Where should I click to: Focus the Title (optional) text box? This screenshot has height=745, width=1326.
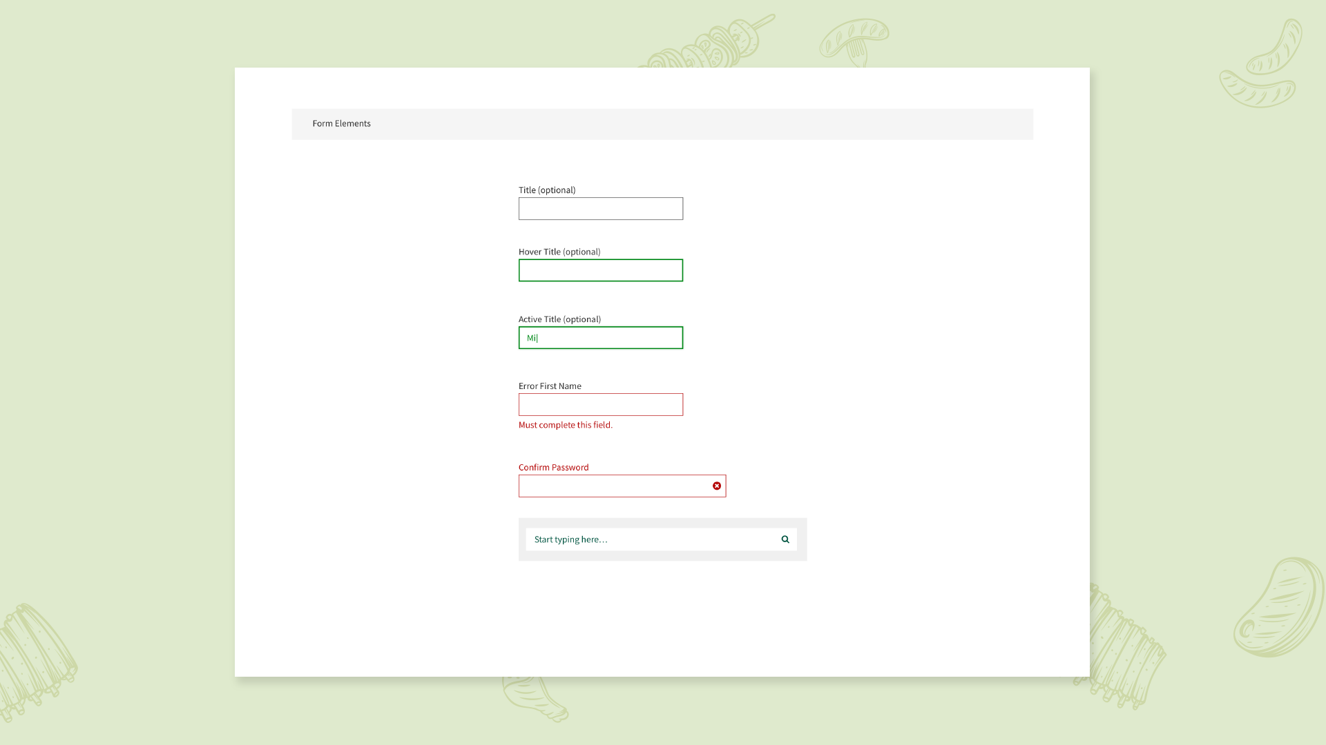tap(600, 209)
